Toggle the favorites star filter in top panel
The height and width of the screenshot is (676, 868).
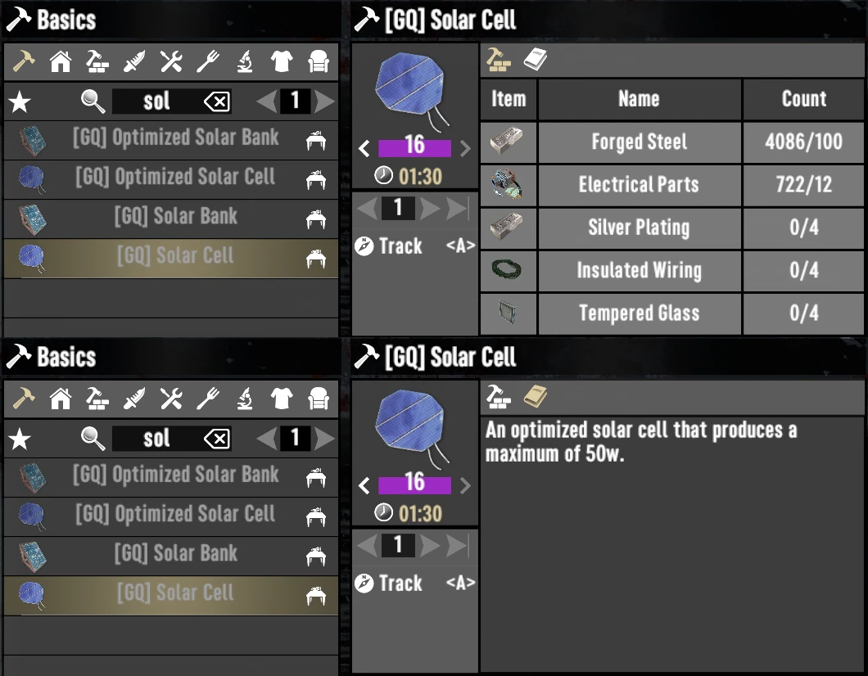click(x=20, y=101)
